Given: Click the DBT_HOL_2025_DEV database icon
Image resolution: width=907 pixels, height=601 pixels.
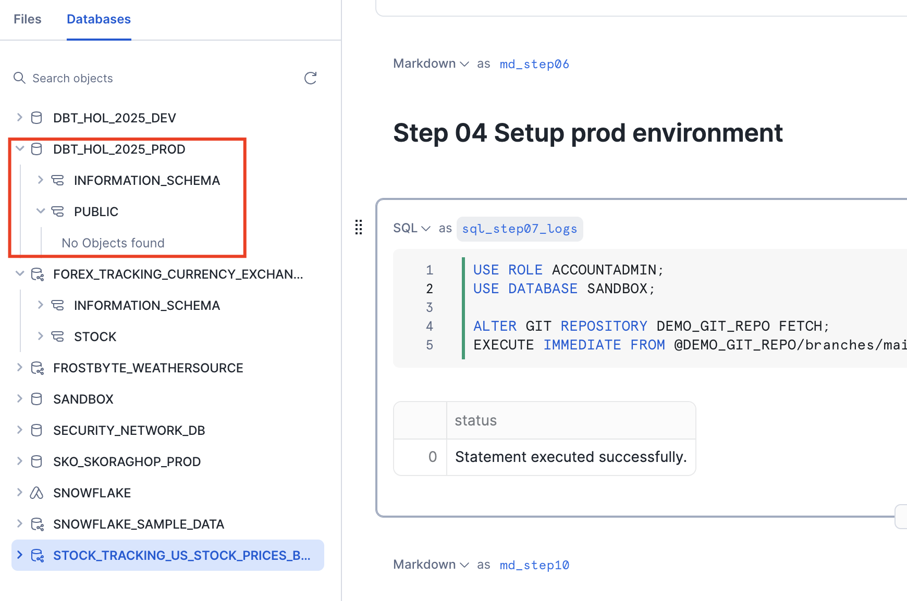Looking at the screenshot, I should 36,118.
